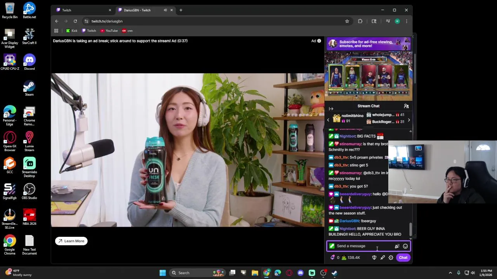497x279 pixels.
Task: Collapse the Stream Chat panel
Action: tap(331, 108)
